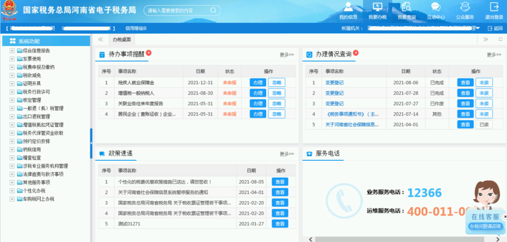Open 关于河南省社会保障信息 link in 办理情况查询
507x242 pixels.
pyautogui.click(x=352, y=125)
